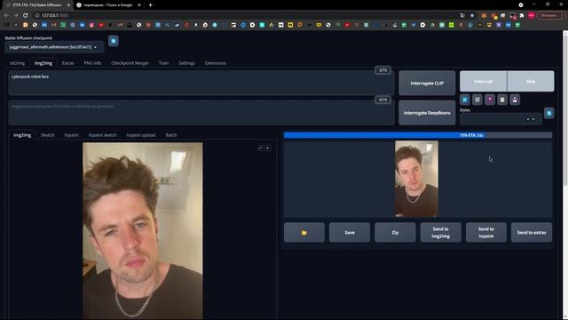
Task: Click the blue arrow read-parameters icon under Interrupt
Action: tap(465, 100)
